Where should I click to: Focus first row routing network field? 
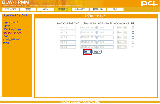[68, 28]
